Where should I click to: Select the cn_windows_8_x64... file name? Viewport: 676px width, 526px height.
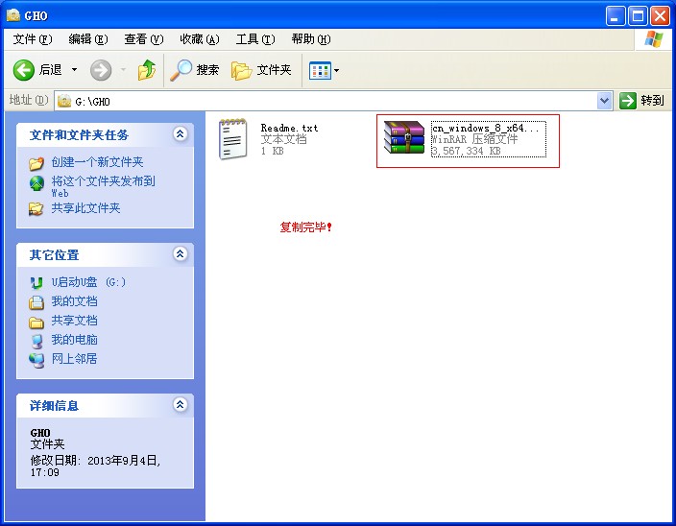click(x=486, y=128)
